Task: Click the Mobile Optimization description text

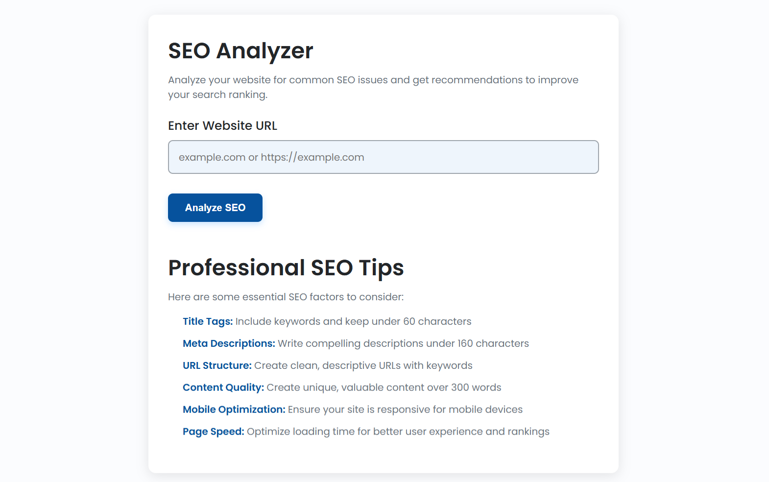Action: tap(405, 409)
